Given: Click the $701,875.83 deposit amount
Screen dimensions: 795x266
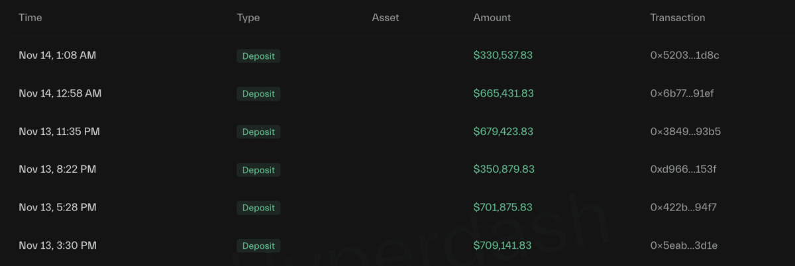Looking at the screenshot, I should point(503,208).
